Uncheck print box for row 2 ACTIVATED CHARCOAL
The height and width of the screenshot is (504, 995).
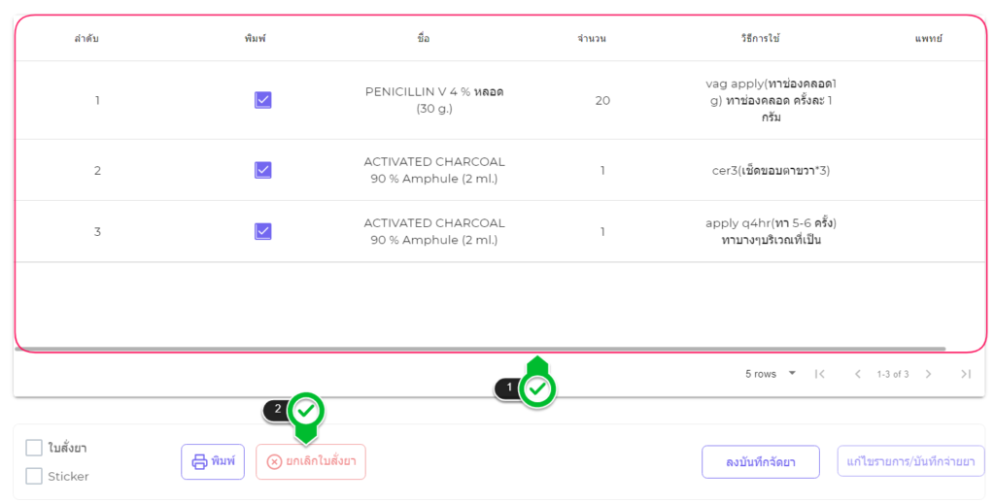click(x=262, y=170)
